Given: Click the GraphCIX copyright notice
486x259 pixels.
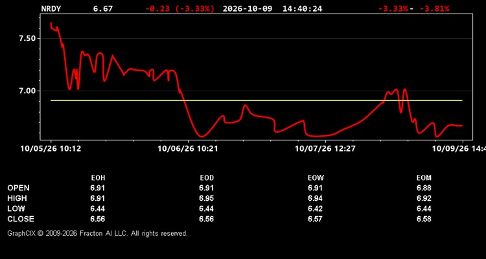Looking at the screenshot, I should (x=97, y=233).
